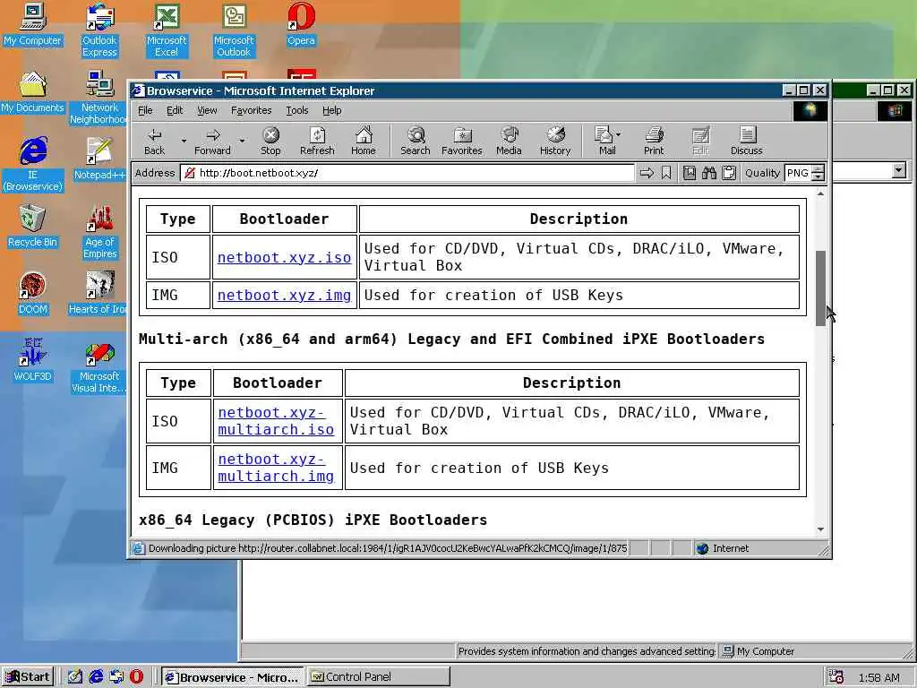Select the Notepad++ desktop icon

tap(99, 159)
